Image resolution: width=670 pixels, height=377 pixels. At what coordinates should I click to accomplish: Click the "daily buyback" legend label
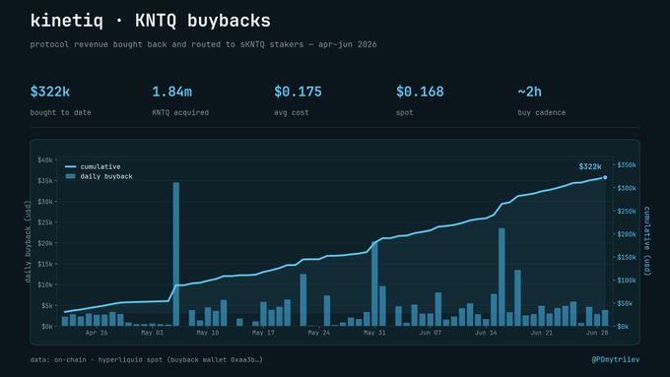106,176
